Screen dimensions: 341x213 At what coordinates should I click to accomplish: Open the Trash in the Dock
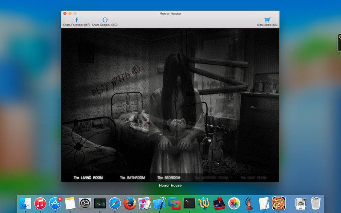(315, 204)
